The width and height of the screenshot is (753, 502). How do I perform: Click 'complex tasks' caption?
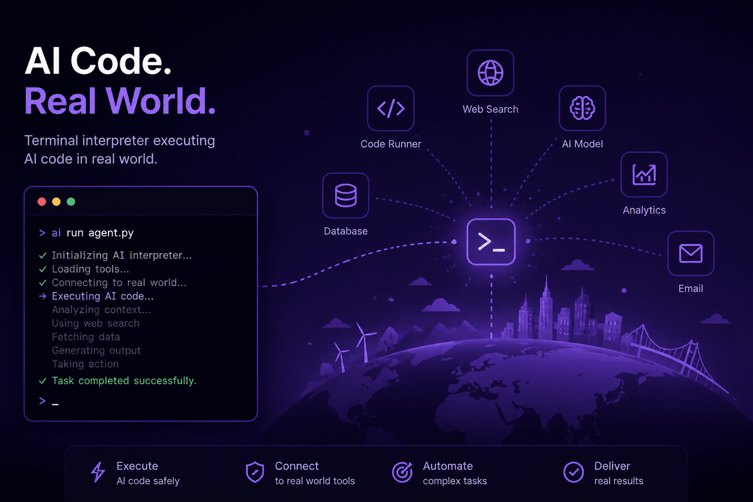tap(455, 481)
